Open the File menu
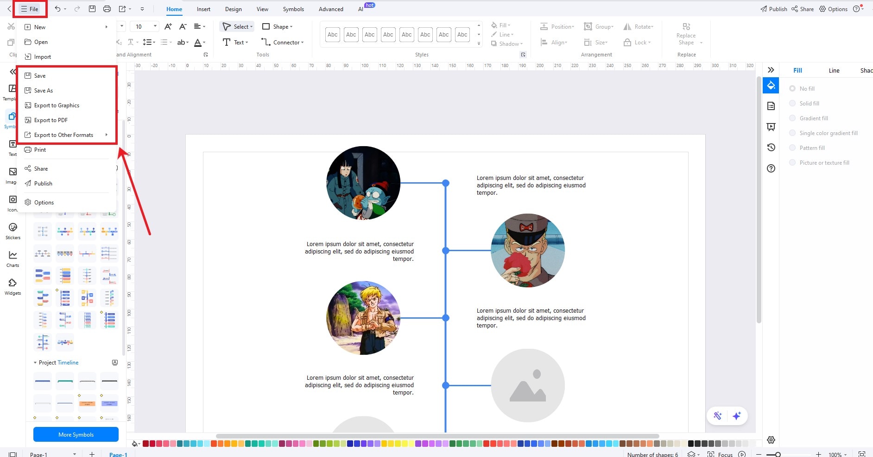The image size is (873, 457). pos(30,9)
